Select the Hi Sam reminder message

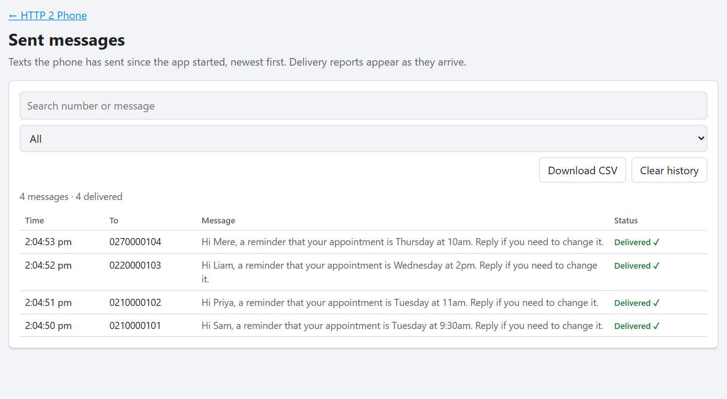tap(403, 326)
